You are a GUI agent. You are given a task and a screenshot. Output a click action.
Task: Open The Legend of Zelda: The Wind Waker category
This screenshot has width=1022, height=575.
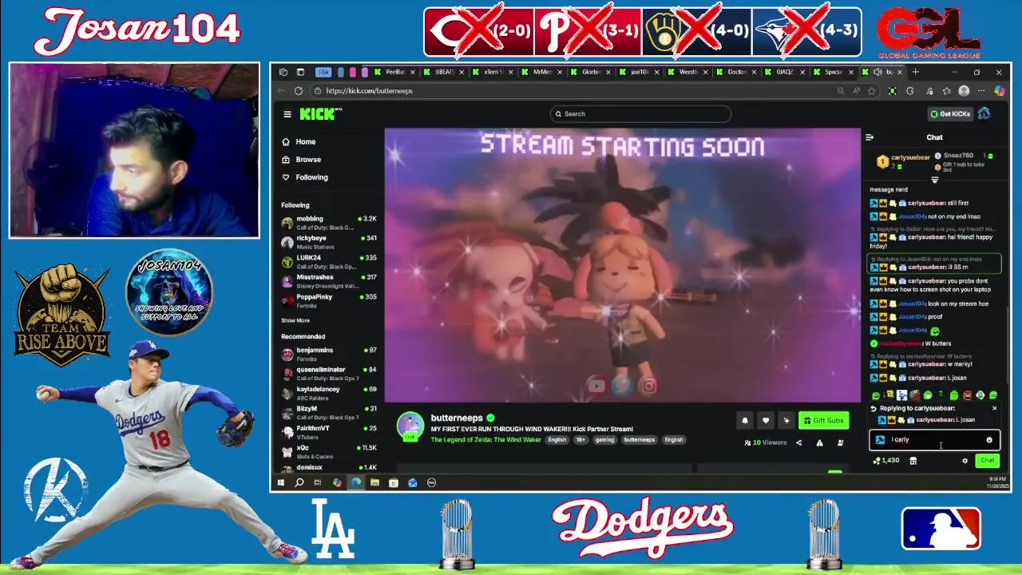(486, 440)
